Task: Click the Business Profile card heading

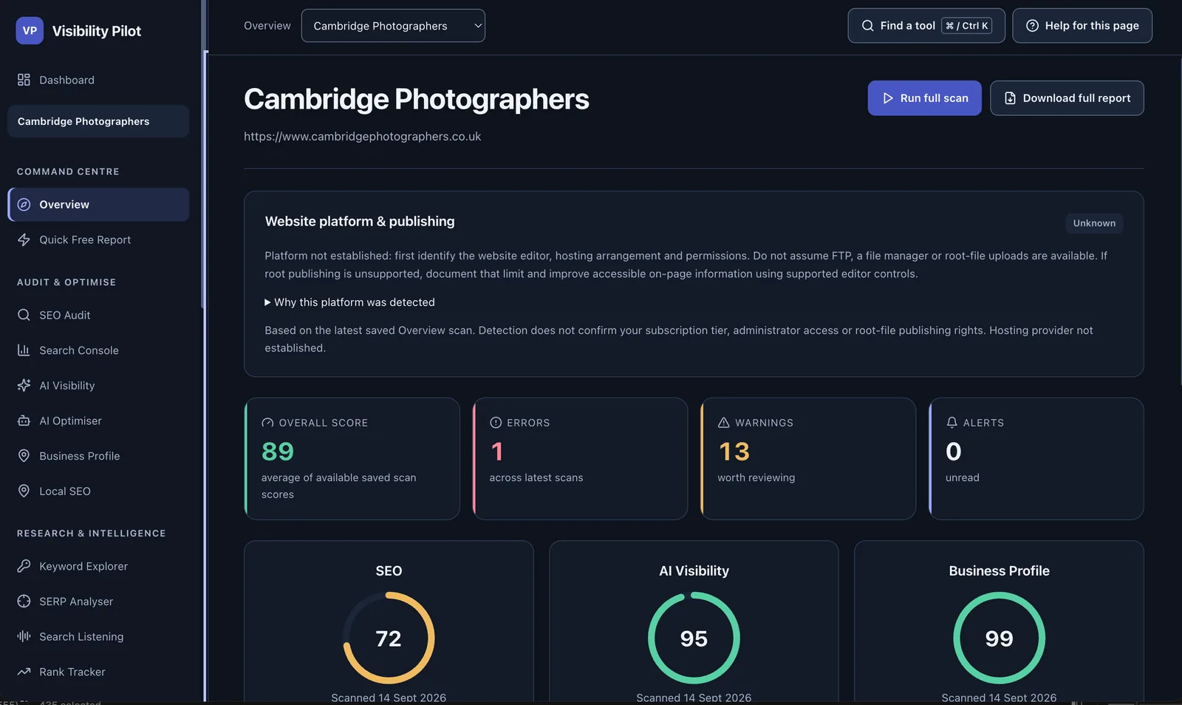Action: point(999,571)
